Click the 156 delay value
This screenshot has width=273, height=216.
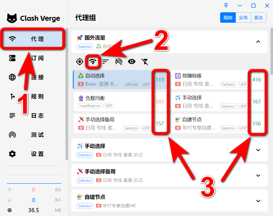pyautogui.click(x=257, y=123)
